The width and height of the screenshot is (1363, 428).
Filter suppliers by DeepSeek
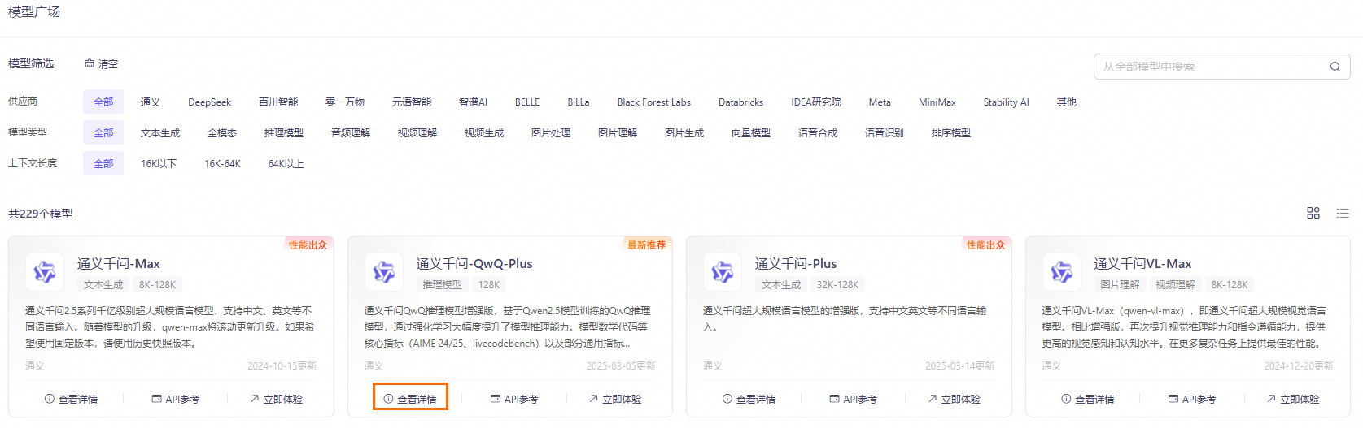coord(210,102)
